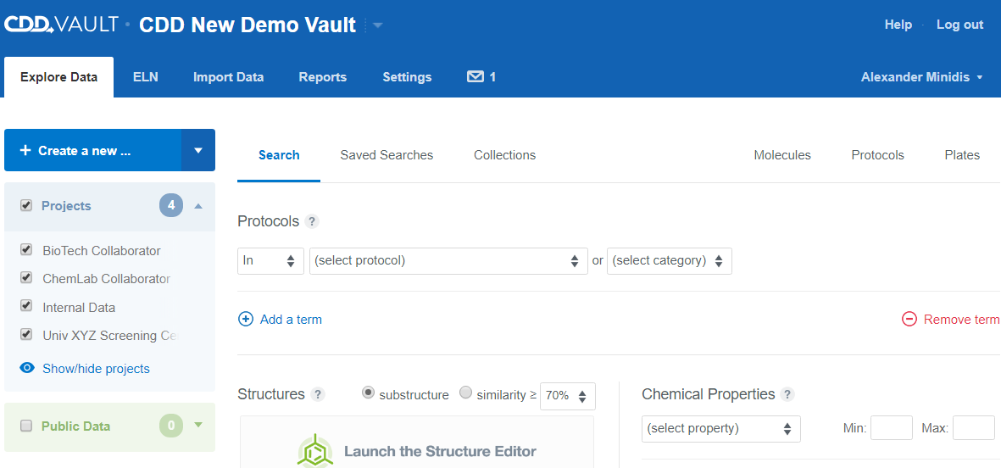Open the Import Data tab
The height and width of the screenshot is (468, 1001).
point(229,77)
